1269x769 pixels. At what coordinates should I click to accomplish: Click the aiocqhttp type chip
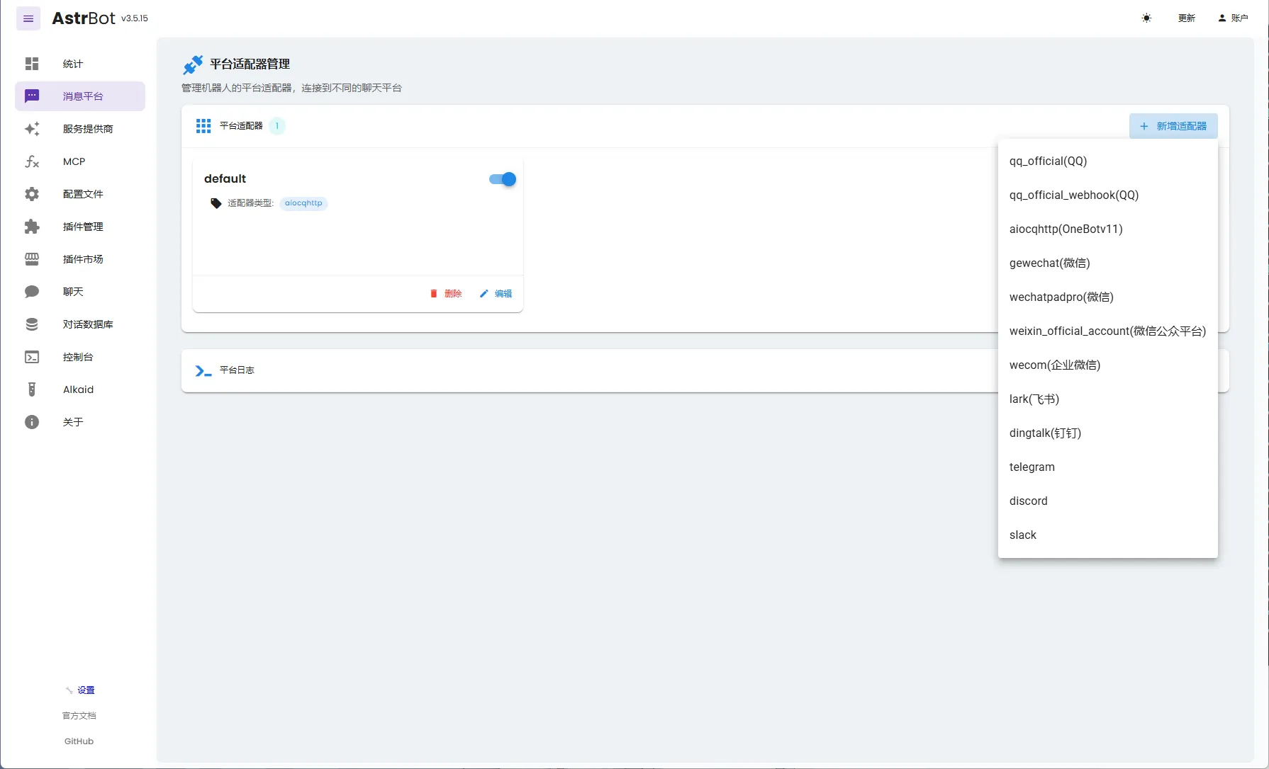[303, 203]
